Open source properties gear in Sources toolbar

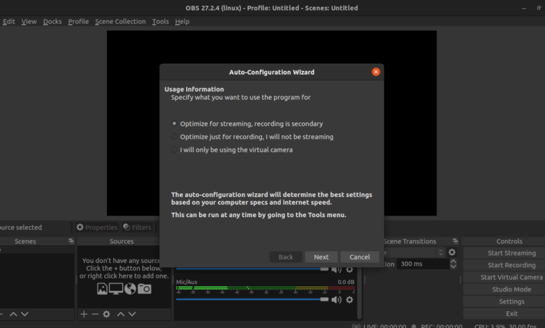[x=106, y=314]
